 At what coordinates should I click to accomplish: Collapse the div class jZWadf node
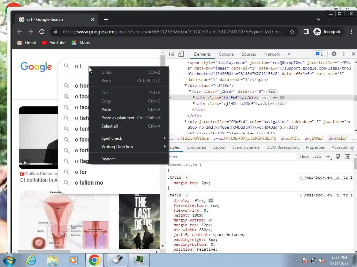[190, 91]
